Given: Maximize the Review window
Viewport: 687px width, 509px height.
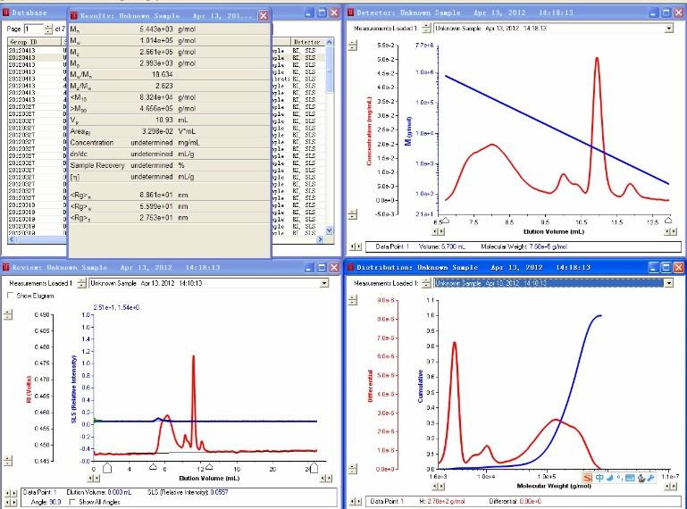Looking at the screenshot, I should pos(322,267).
